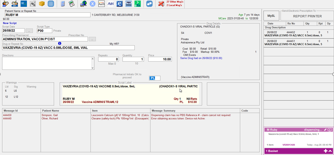Launch the blue e browser icon

120,4
